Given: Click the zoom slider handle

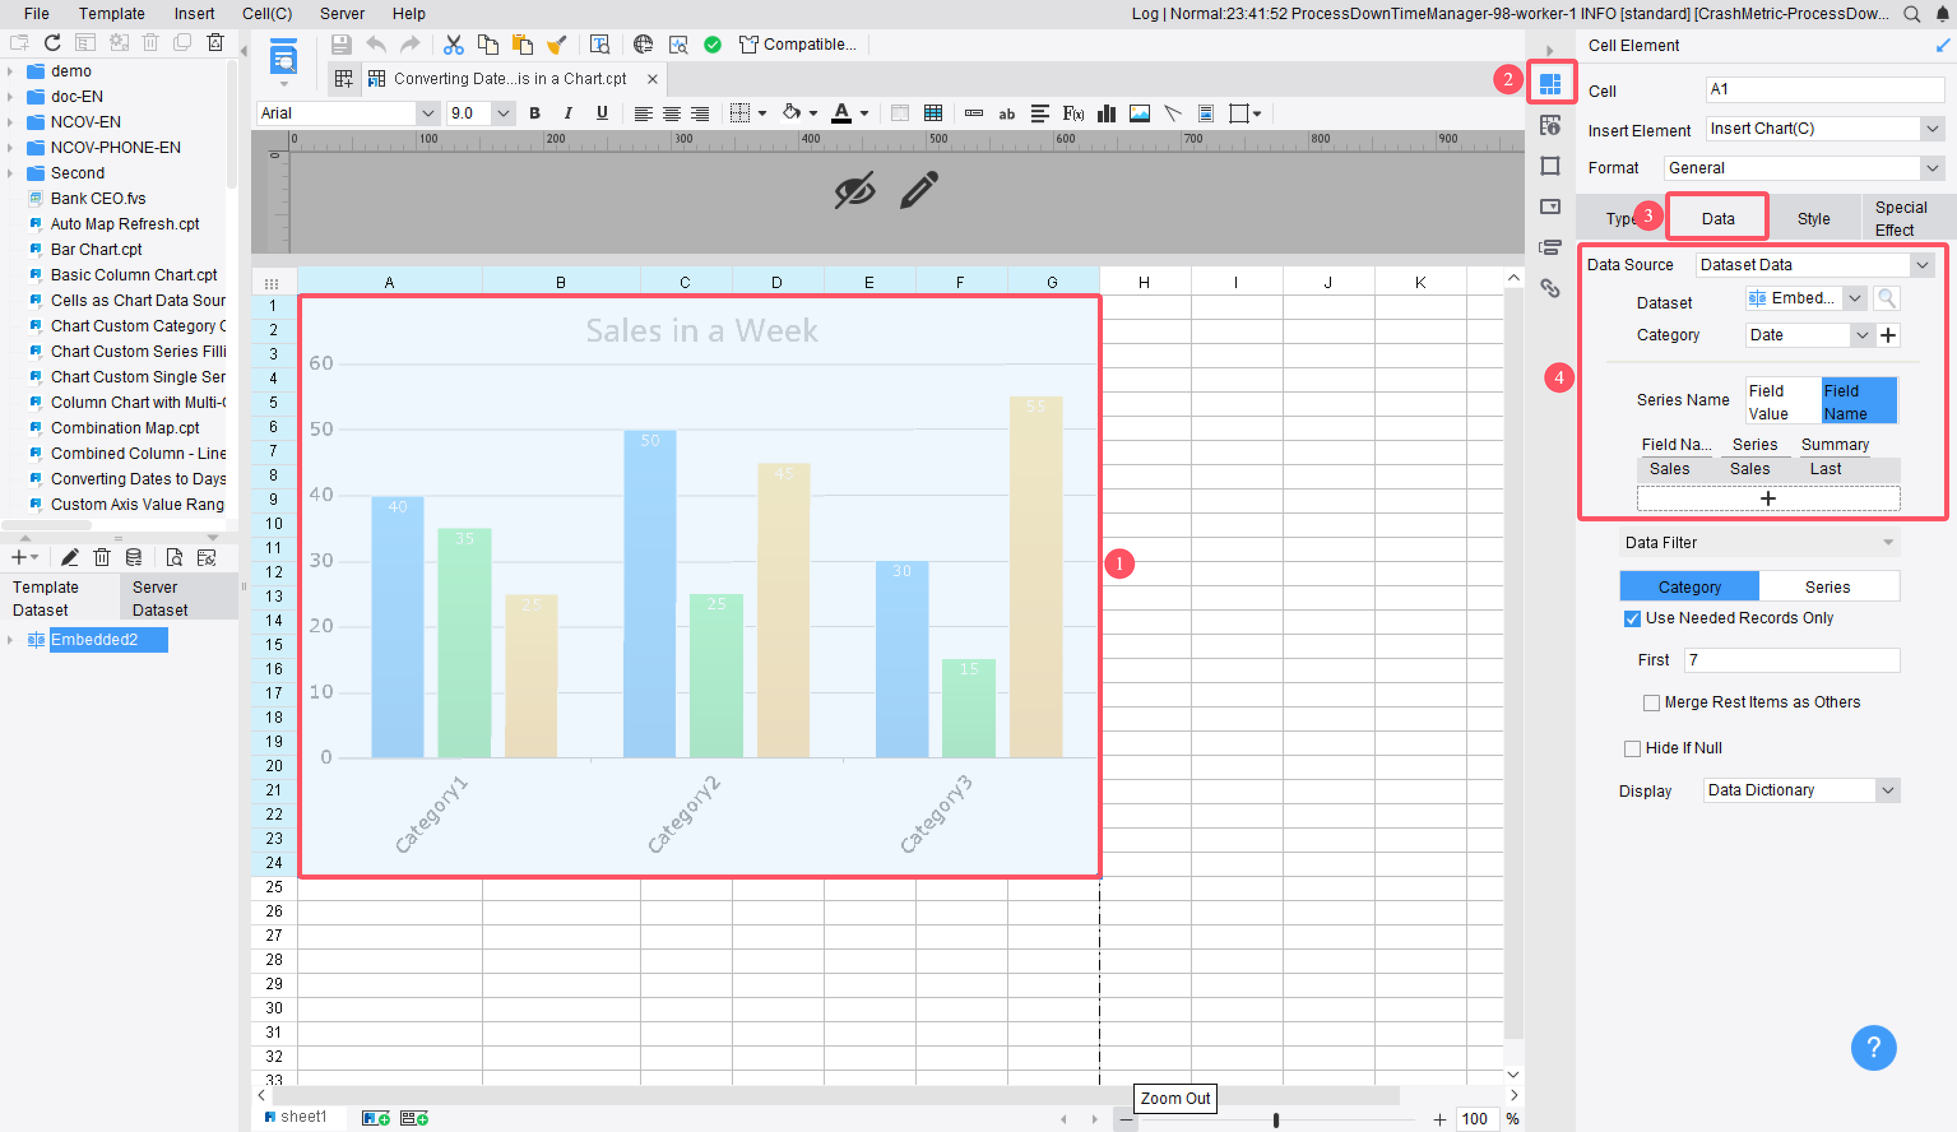Looking at the screenshot, I should 1276,1120.
